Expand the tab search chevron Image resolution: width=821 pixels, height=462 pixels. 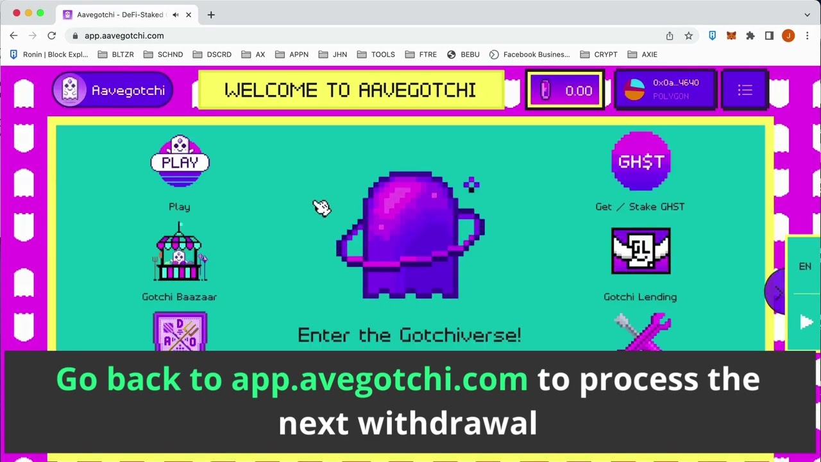807,14
